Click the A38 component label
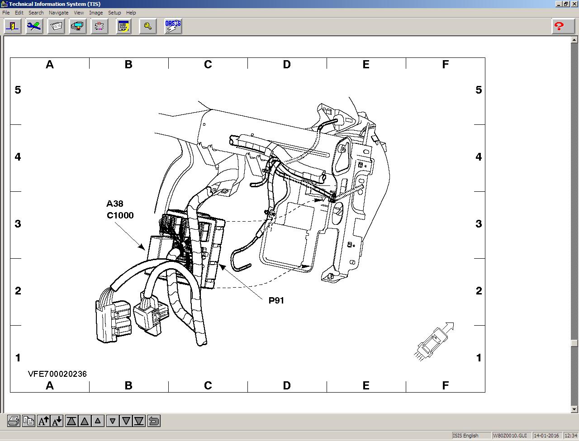 click(115, 204)
